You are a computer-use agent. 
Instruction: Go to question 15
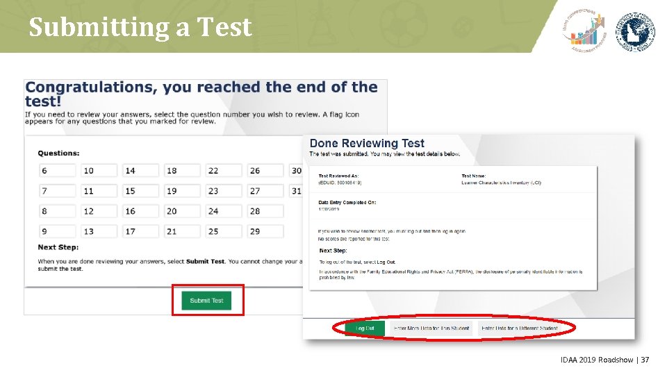141,191
